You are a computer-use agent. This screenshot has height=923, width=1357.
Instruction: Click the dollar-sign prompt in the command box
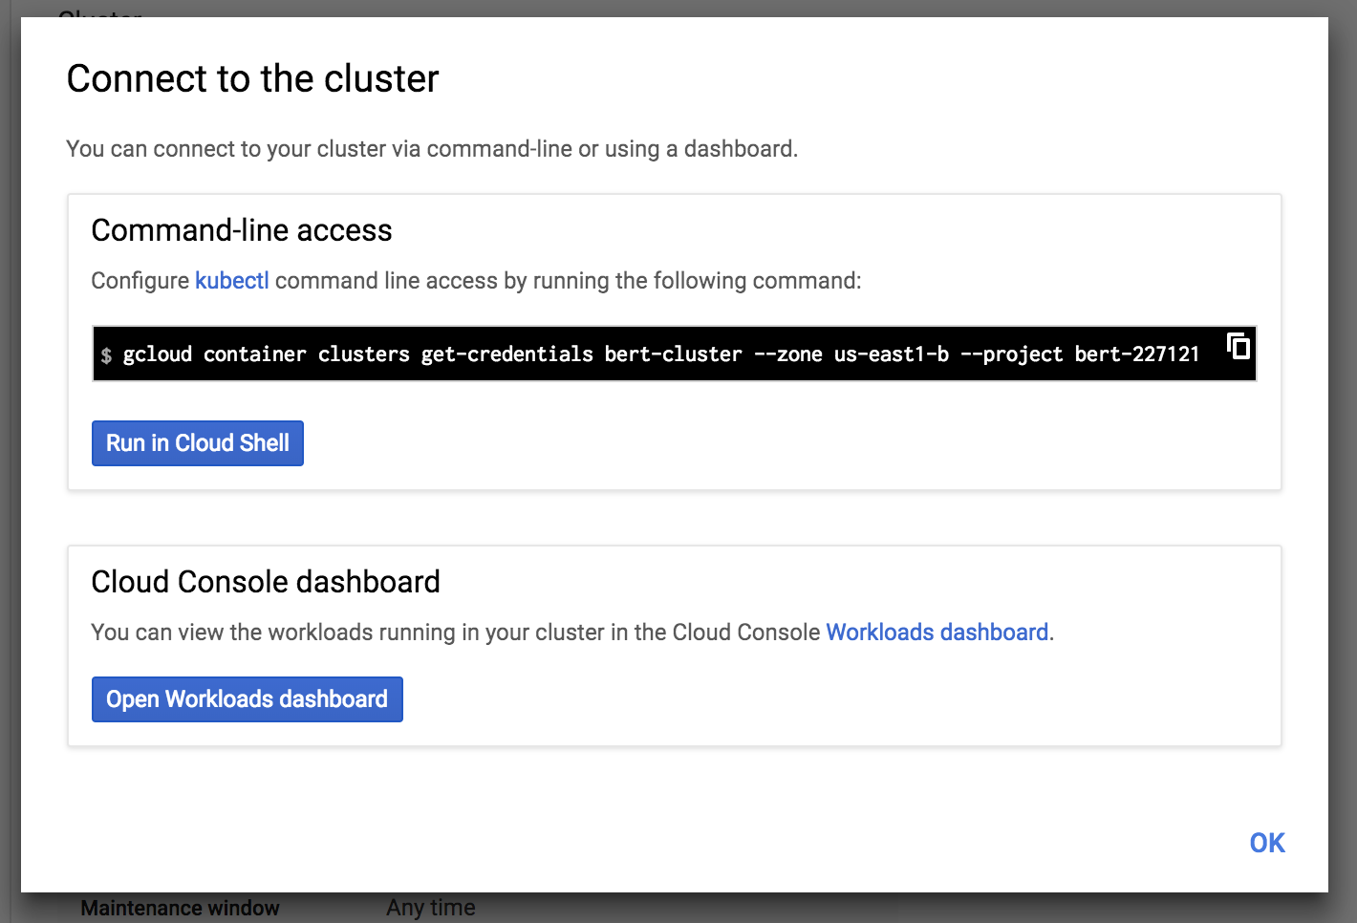pyautogui.click(x=106, y=355)
